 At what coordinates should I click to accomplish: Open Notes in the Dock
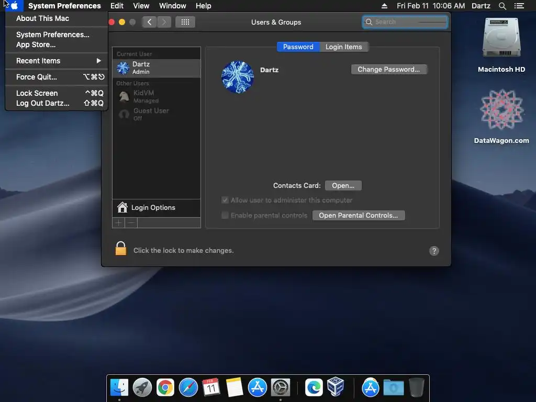(234, 388)
